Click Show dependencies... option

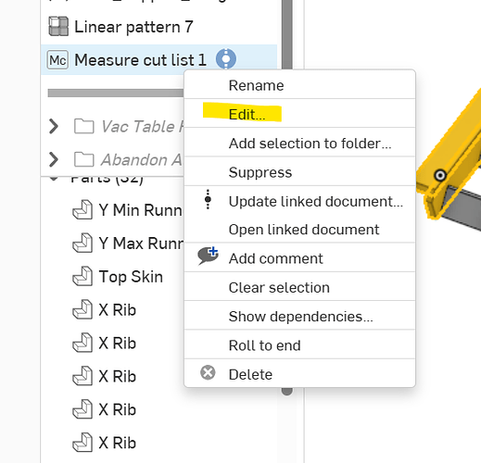click(299, 316)
